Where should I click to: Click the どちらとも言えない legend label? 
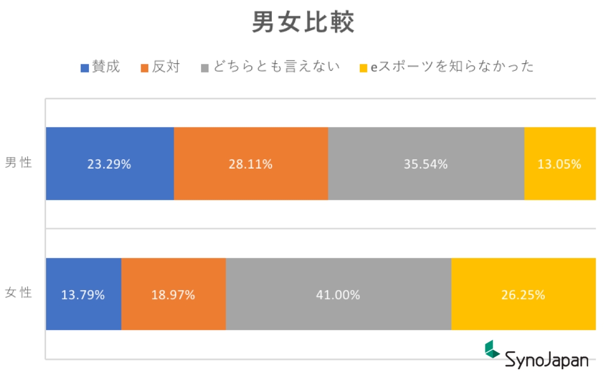click(276, 67)
